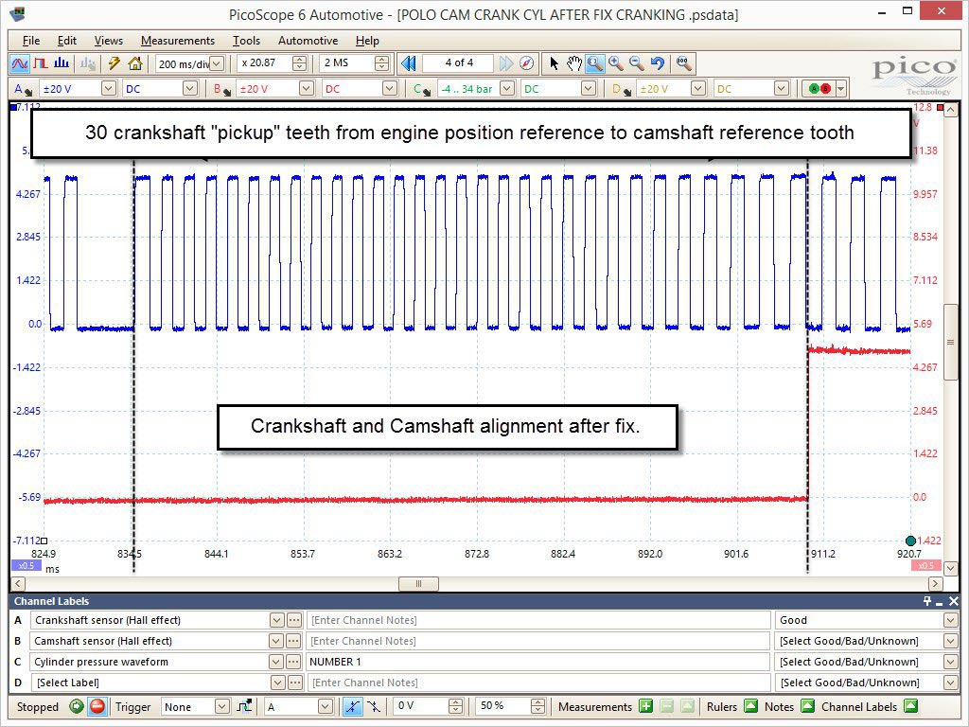This screenshot has width=969, height=727.
Task: Click the Undo Zoom arrow
Action: pos(658,63)
